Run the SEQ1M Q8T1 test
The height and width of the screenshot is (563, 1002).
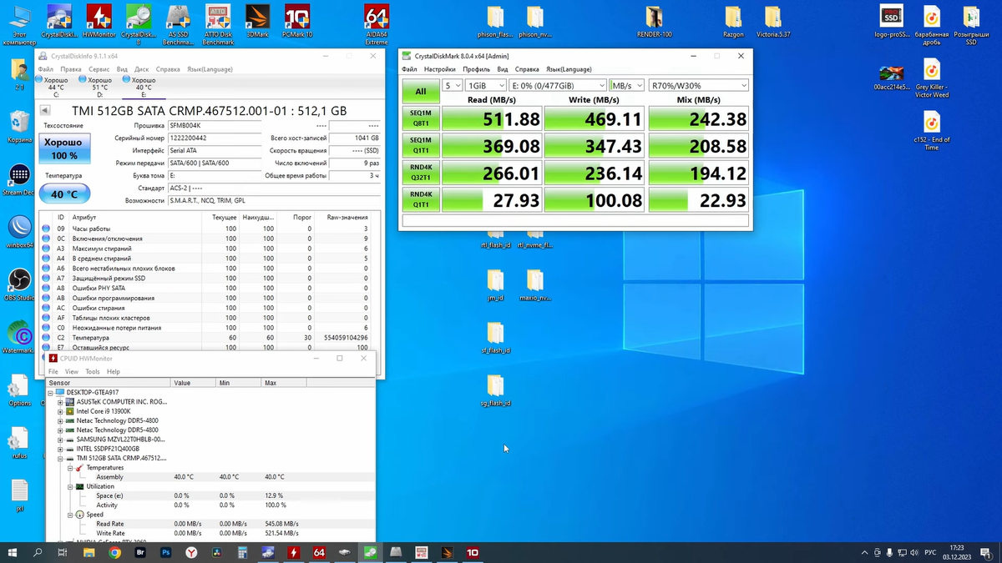pyautogui.click(x=420, y=119)
